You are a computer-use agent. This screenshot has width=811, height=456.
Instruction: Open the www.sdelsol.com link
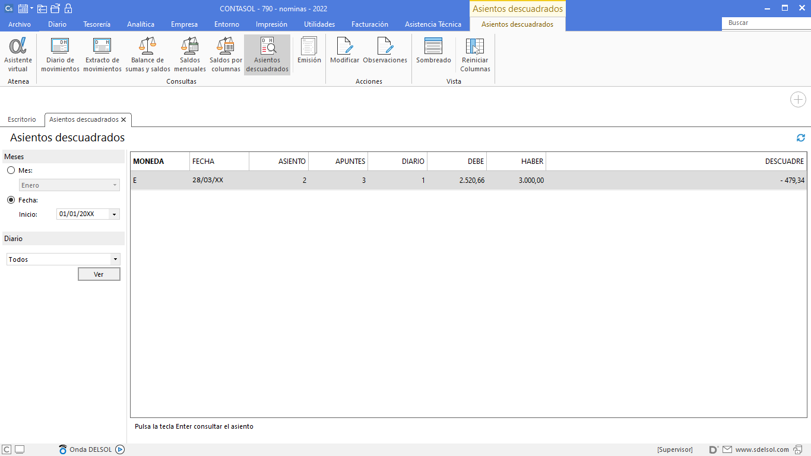(x=762, y=449)
